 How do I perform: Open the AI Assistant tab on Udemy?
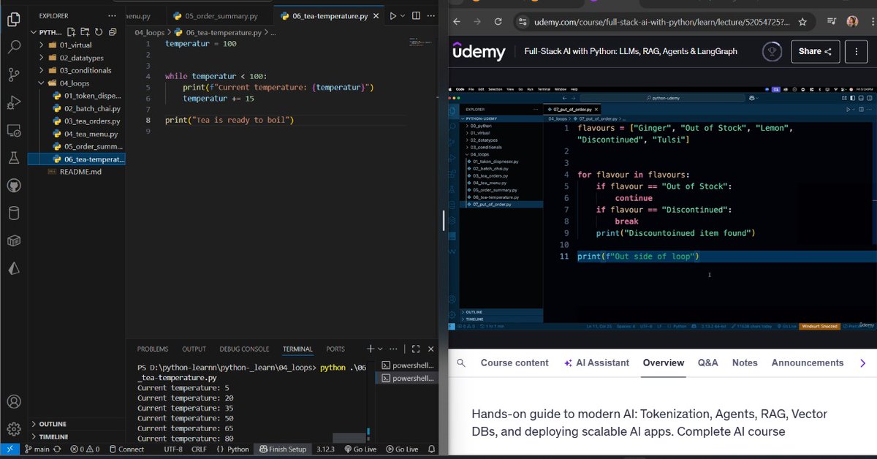pyautogui.click(x=596, y=363)
